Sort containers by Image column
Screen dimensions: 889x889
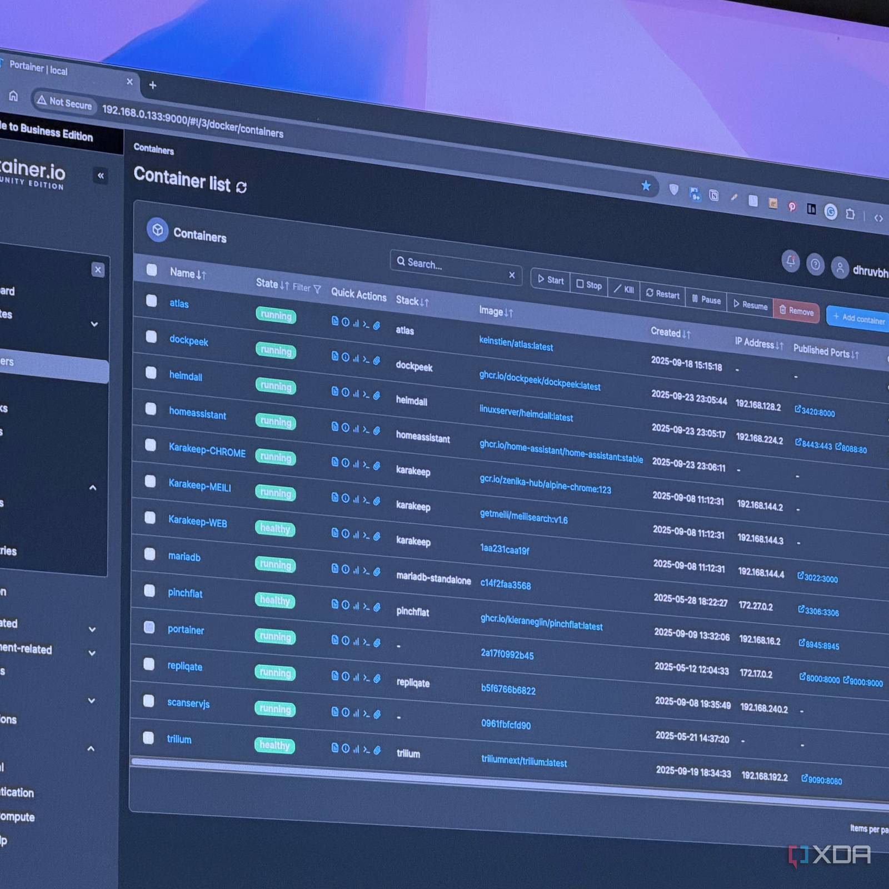496,312
